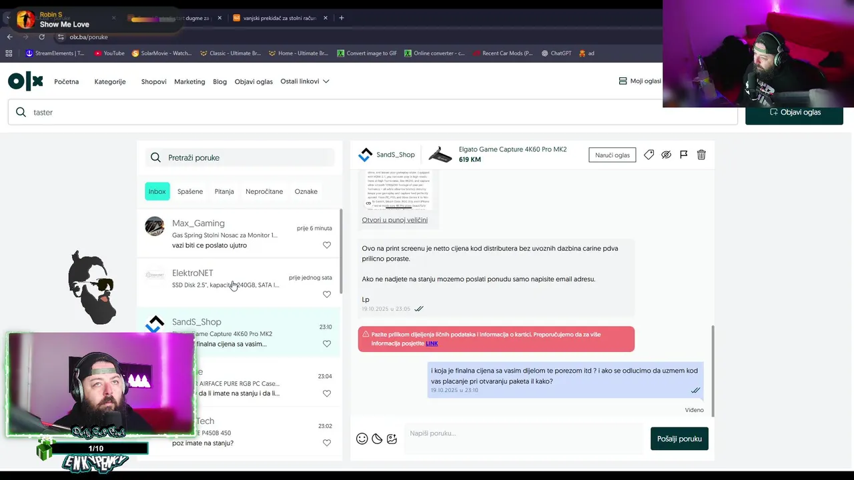Screen dimensions: 854x480
Task: Open YouTube bookmark
Action: coord(109,53)
